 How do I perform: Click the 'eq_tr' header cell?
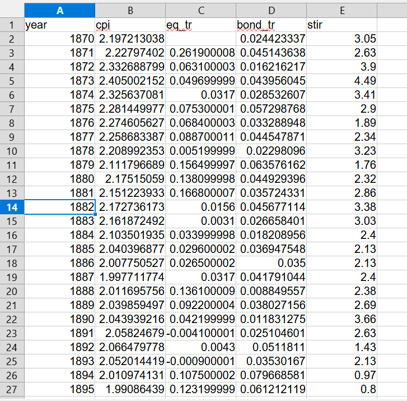pos(201,25)
